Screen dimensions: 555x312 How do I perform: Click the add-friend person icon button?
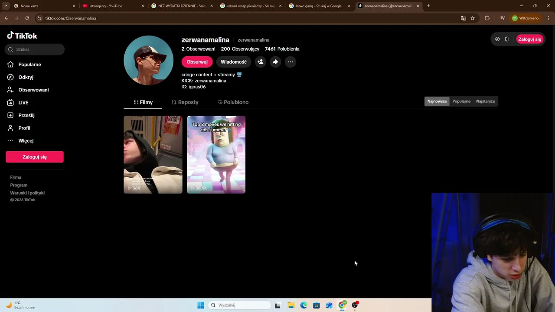[260, 62]
